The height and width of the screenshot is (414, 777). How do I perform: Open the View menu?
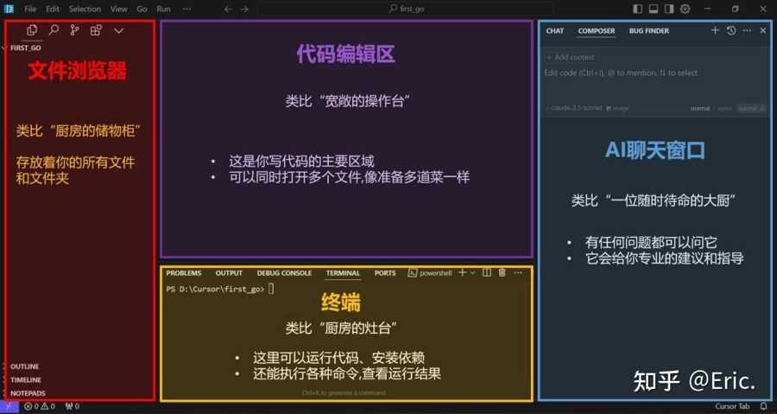[x=119, y=9]
